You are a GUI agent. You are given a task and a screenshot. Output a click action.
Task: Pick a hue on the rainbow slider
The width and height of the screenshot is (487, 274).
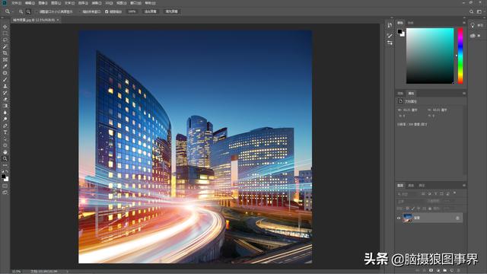(x=460, y=56)
